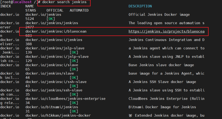Click the automated [OK] beside 65 stars
The width and height of the screenshot is (222, 119).
point(74,69)
